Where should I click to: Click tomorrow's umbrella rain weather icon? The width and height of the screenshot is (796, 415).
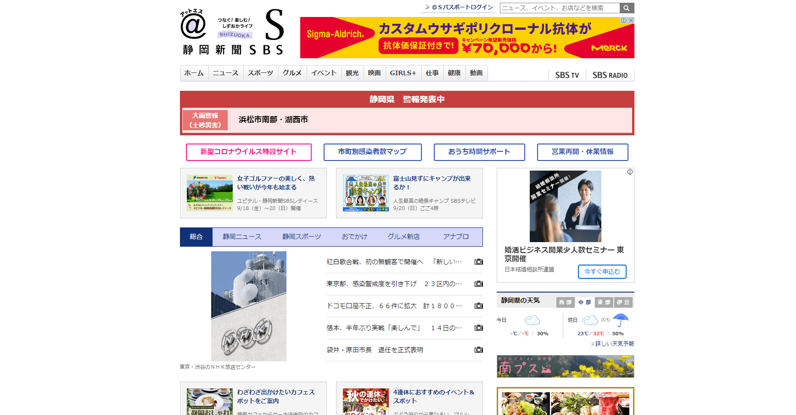pyautogui.click(x=620, y=320)
